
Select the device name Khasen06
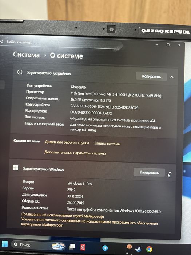78,87
